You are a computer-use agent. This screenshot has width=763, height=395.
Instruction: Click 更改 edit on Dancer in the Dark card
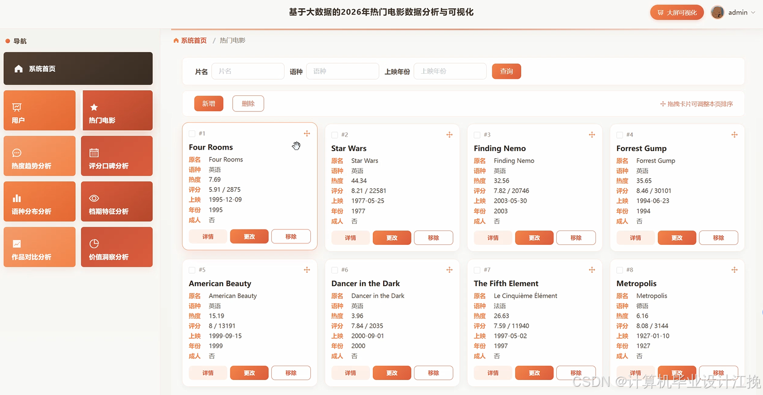392,373
